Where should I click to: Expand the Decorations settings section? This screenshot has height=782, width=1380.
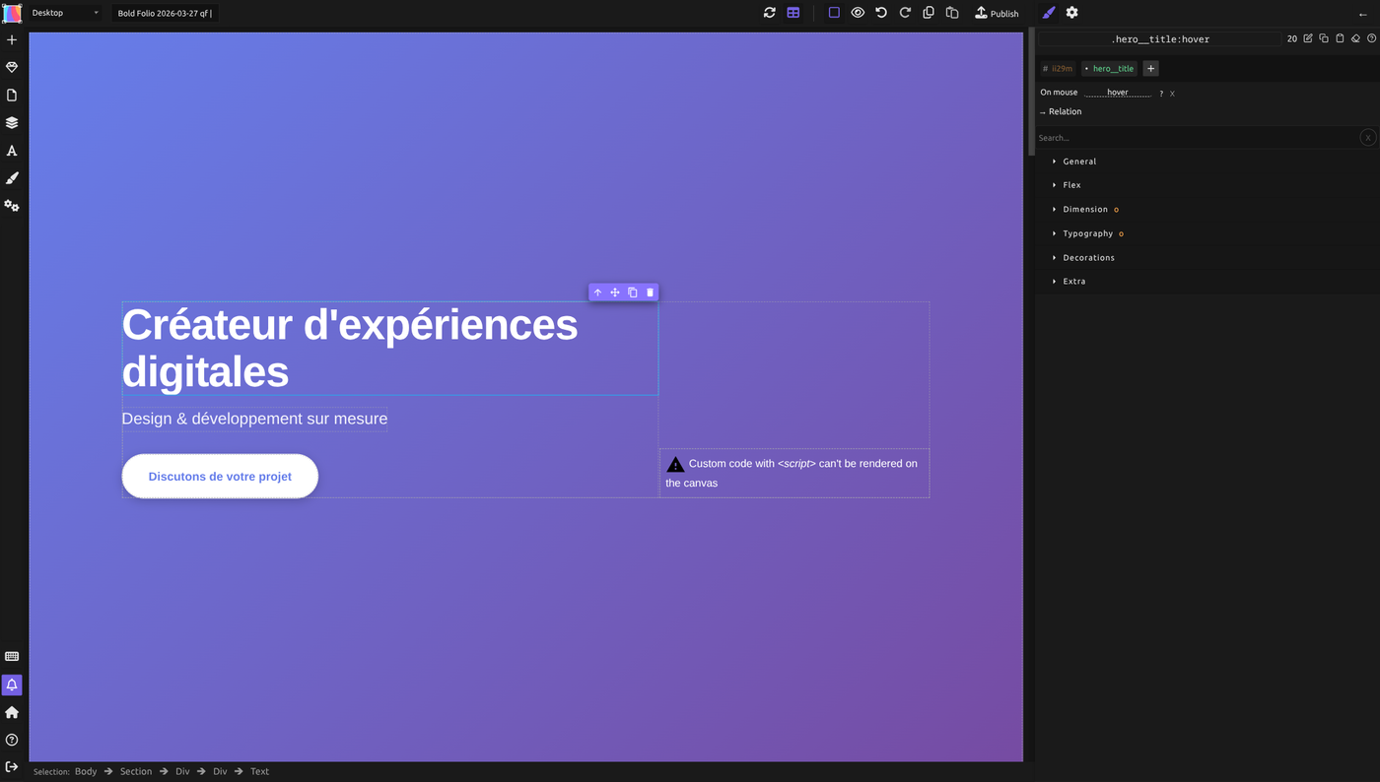(x=1088, y=257)
